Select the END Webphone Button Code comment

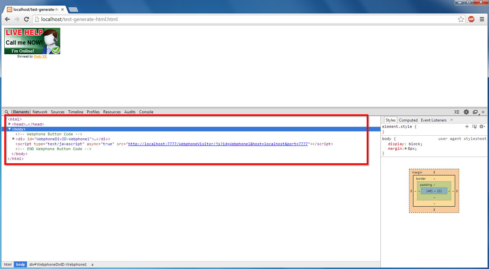[53, 149]
